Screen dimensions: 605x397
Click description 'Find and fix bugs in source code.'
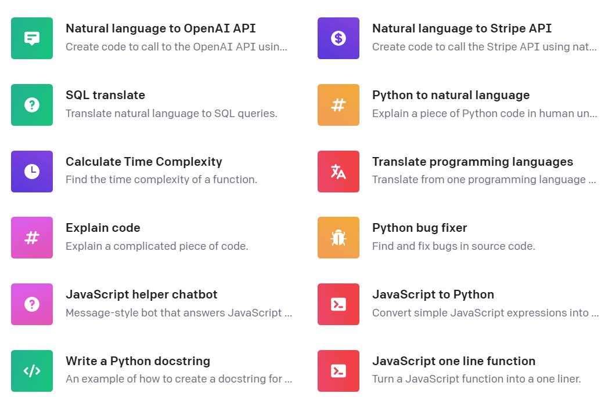tap(453, 246)
